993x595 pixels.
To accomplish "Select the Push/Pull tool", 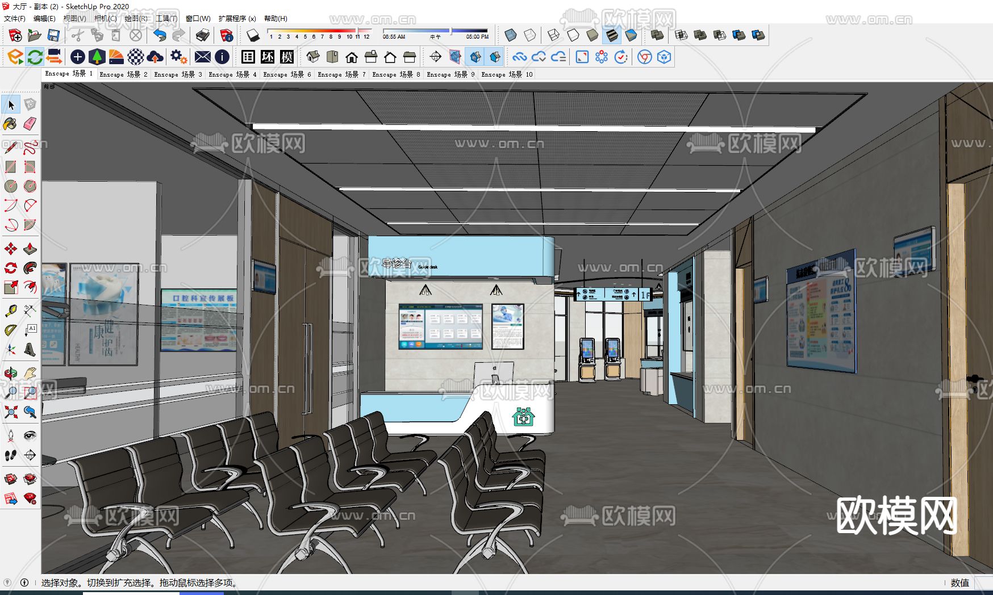I will 30,249.
